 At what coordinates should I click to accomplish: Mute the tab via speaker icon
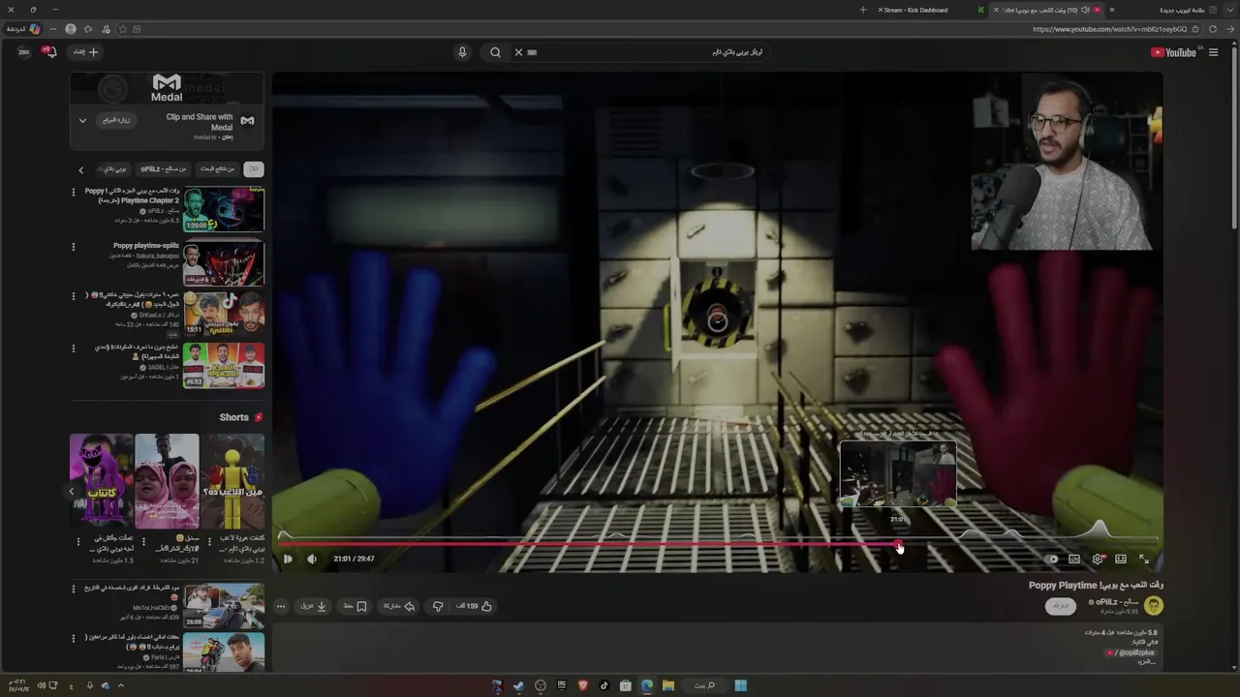tap(1085, 10)
